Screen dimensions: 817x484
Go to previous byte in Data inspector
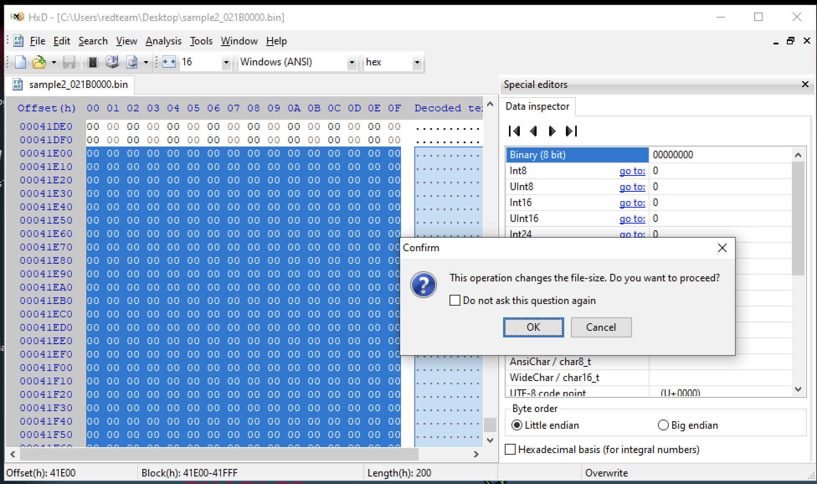(x=533, y=131)
